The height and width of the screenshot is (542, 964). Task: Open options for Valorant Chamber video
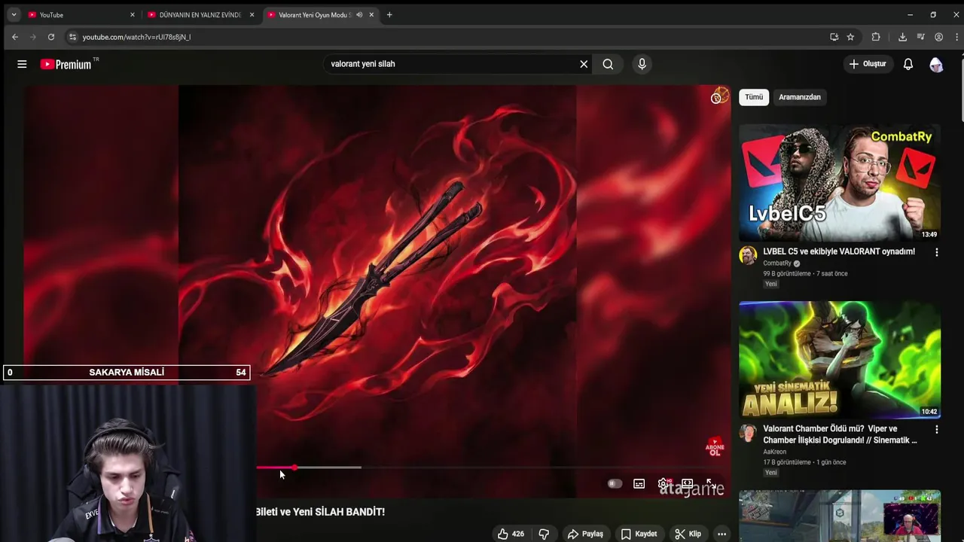pos(937,429)
